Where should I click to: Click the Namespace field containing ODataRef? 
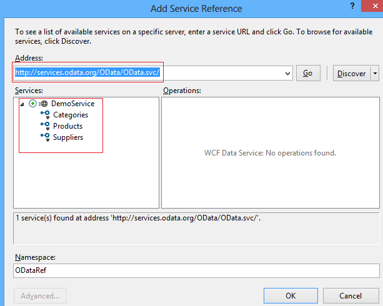[x=196, y=270]
